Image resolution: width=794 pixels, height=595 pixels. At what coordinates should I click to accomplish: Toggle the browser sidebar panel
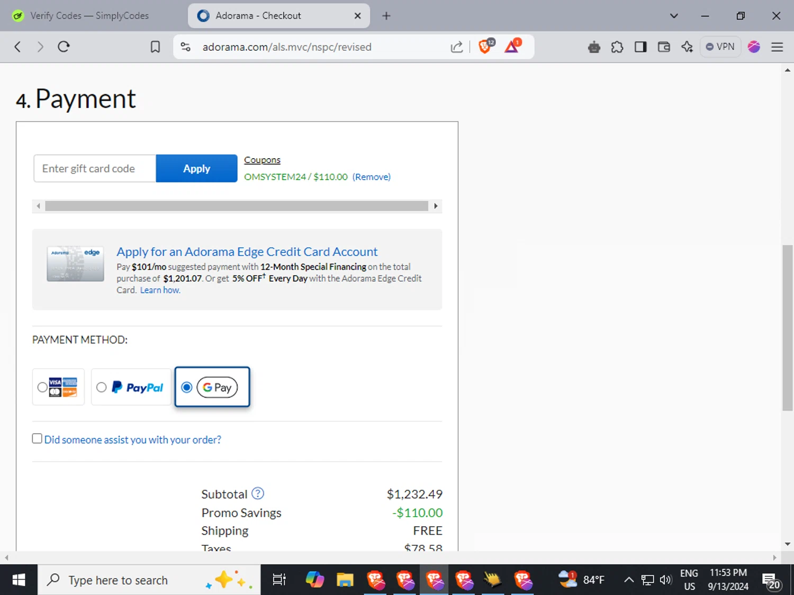(640, 47)
